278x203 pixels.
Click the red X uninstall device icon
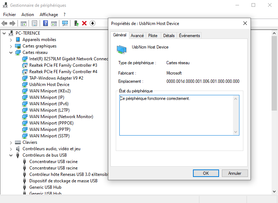(84, 23)
